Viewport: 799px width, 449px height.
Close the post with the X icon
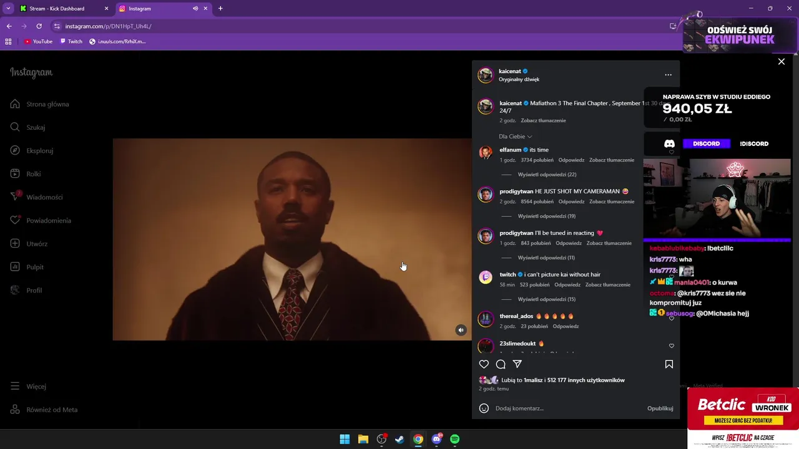click(782, 62)
